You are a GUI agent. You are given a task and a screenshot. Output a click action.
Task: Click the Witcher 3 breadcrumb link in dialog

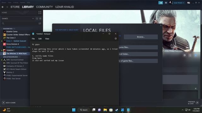click(x=67, y=30)
